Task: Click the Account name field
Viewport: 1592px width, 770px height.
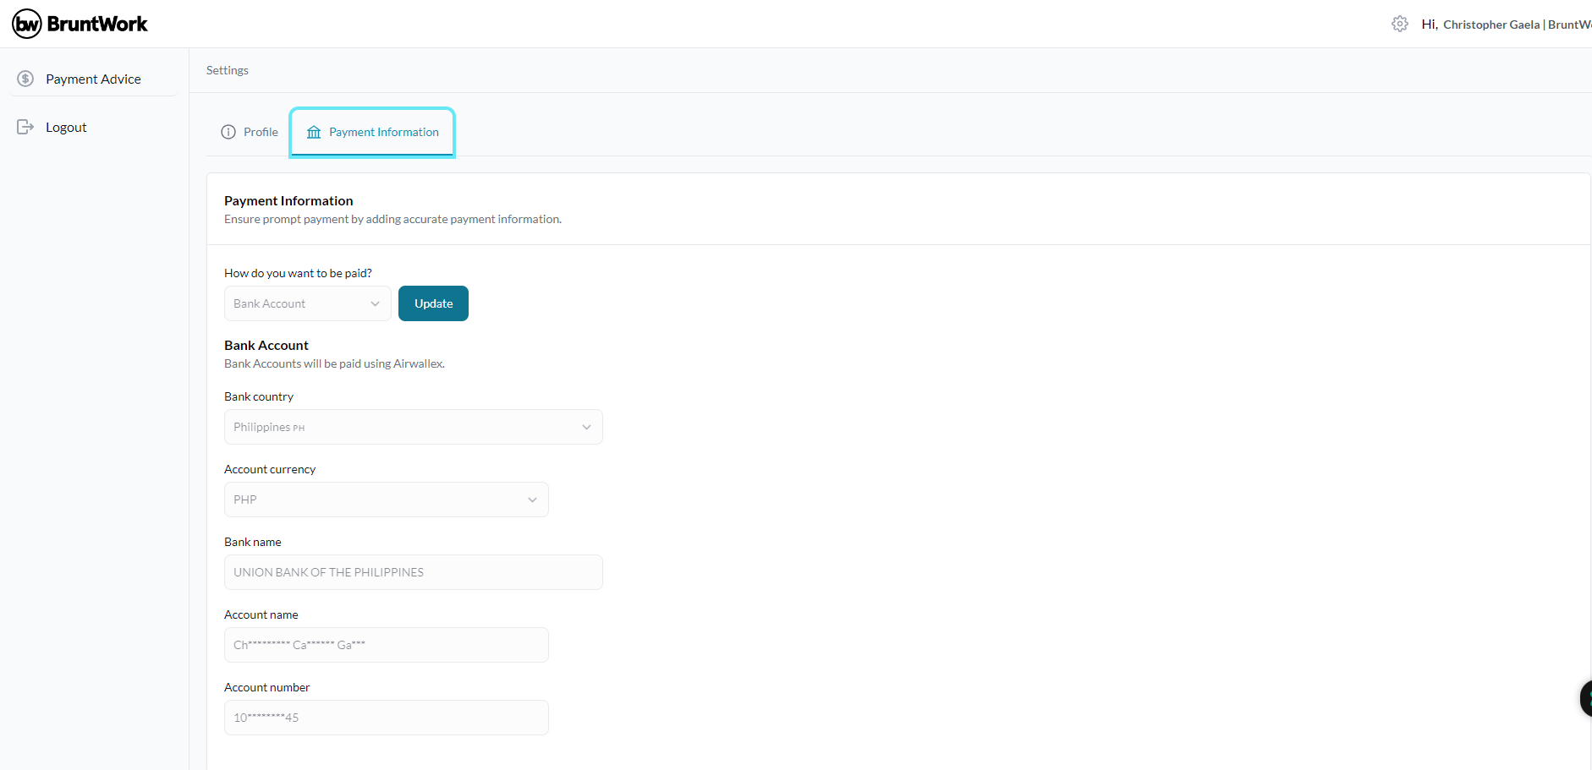Action: click(x=386, y=645)
